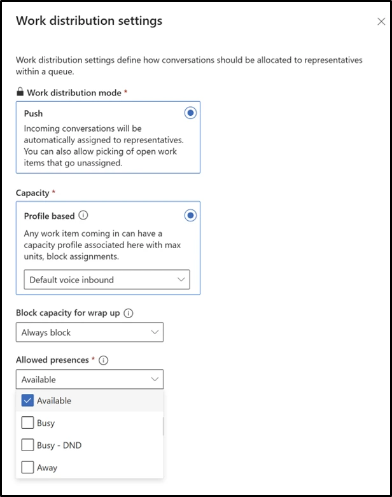Collapse the Allowed presences dropdown
The image size is (392, 497).
[x=89, y=379]
